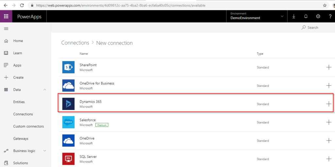Collapse the Data section chevron
Screen dimensions: 335x167
(x=44, y=90)
